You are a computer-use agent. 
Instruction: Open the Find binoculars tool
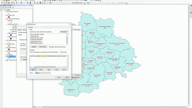pos(40,3)
